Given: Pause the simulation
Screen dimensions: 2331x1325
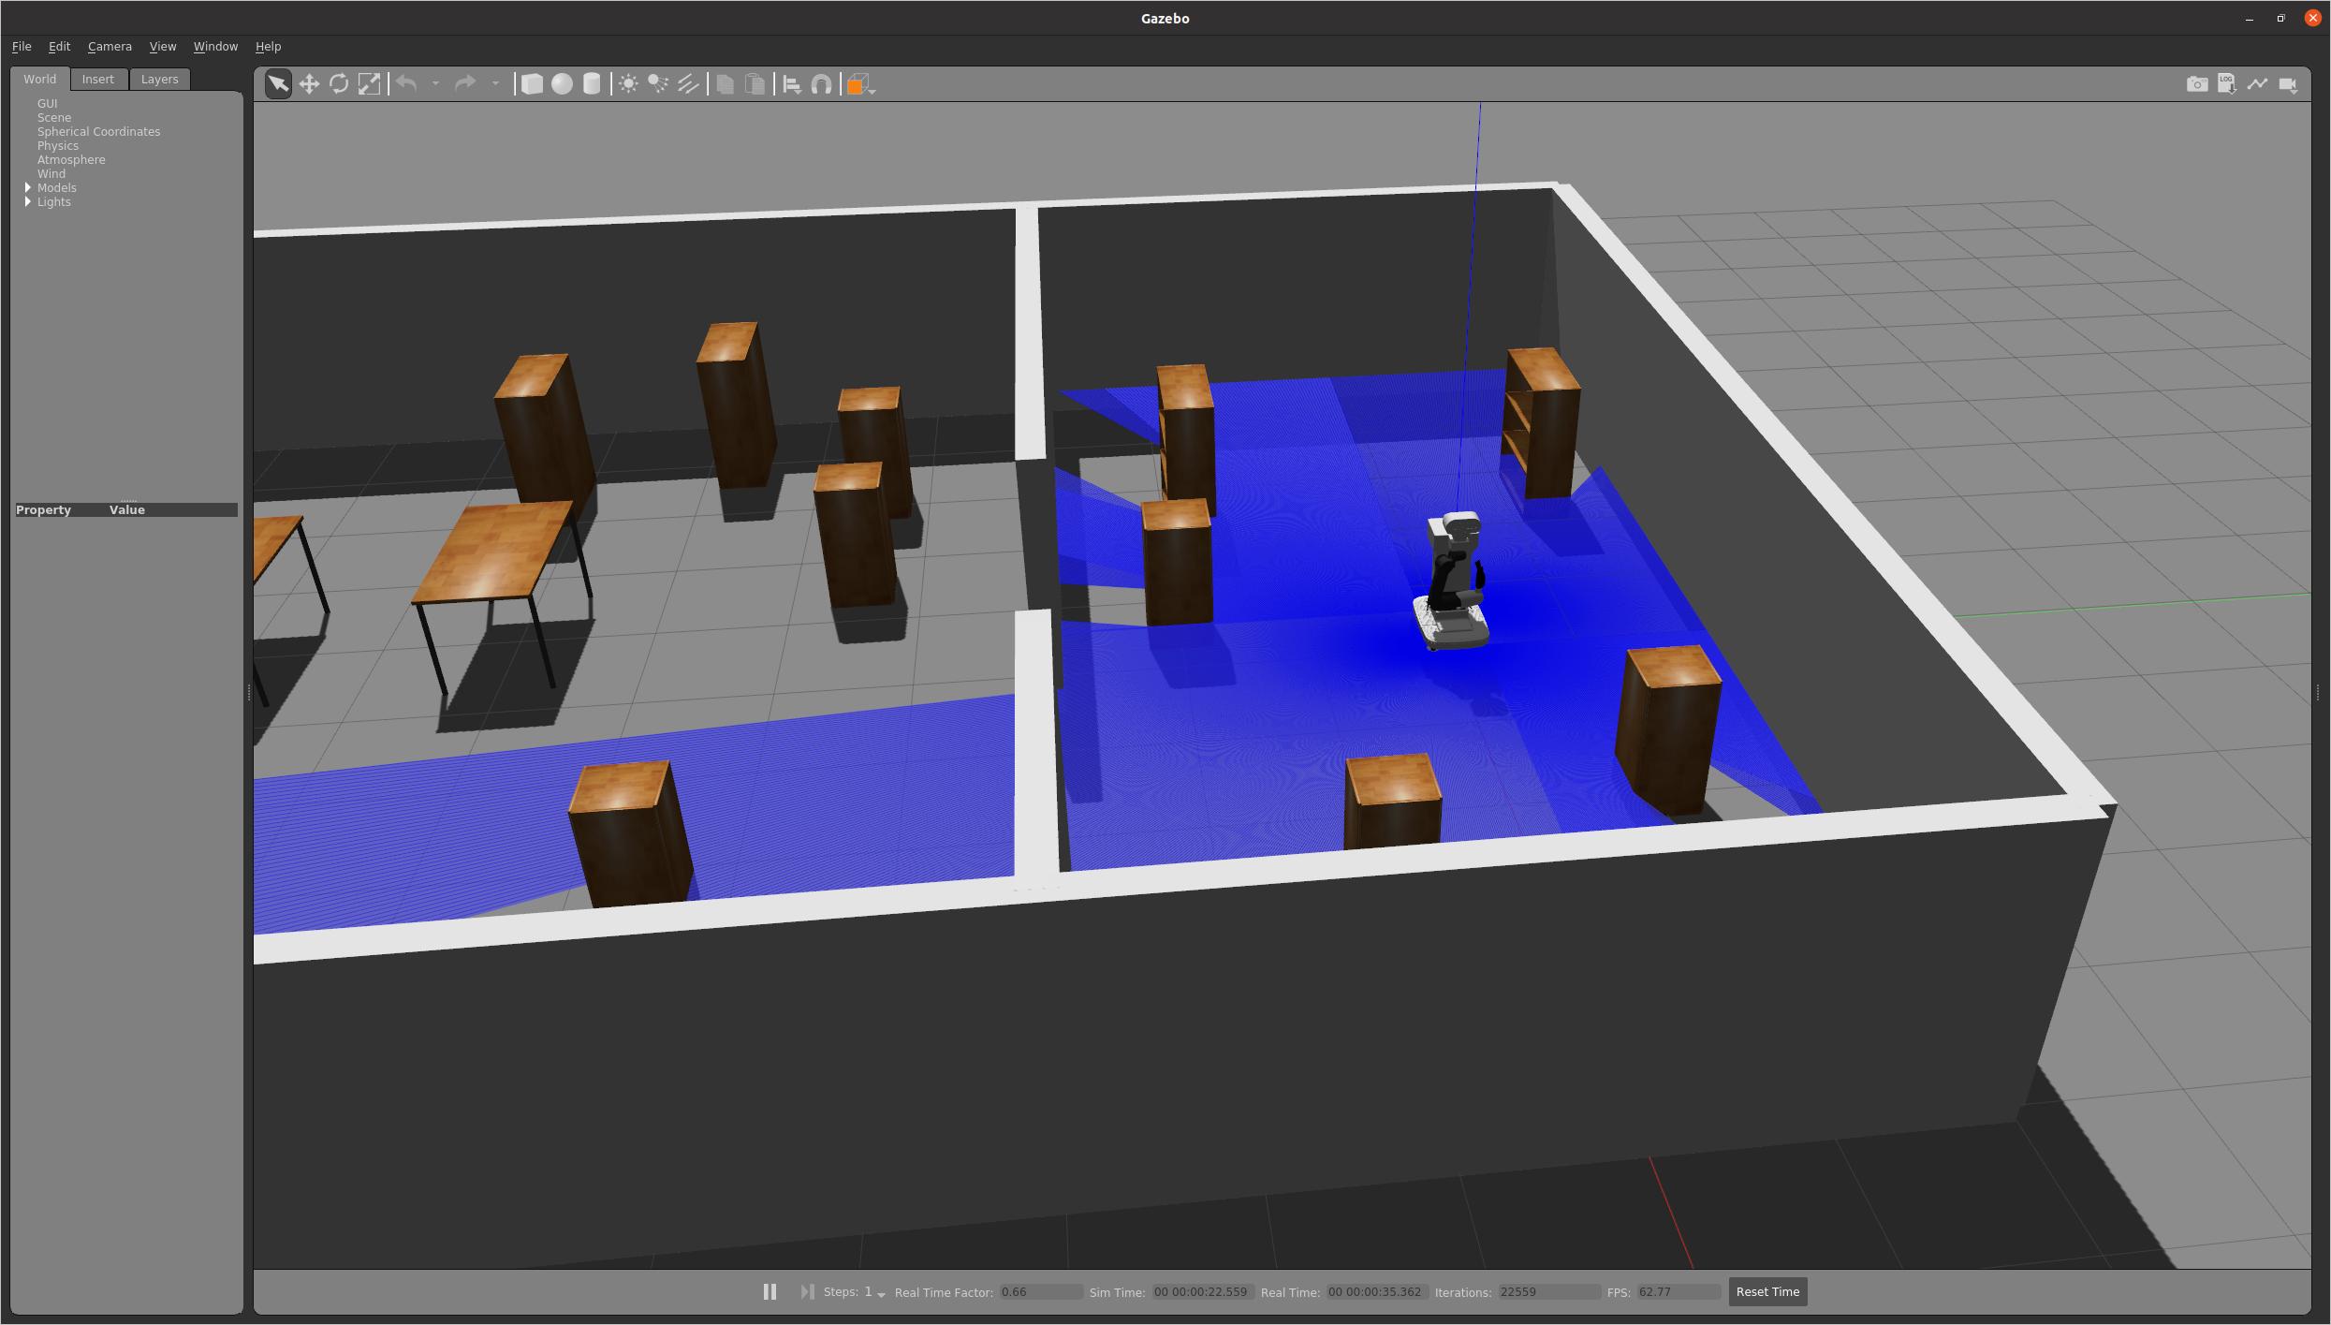Looking at the screenshot, I should [x=770, y=1291].
